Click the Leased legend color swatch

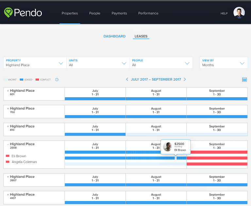(x=22, y=80)
